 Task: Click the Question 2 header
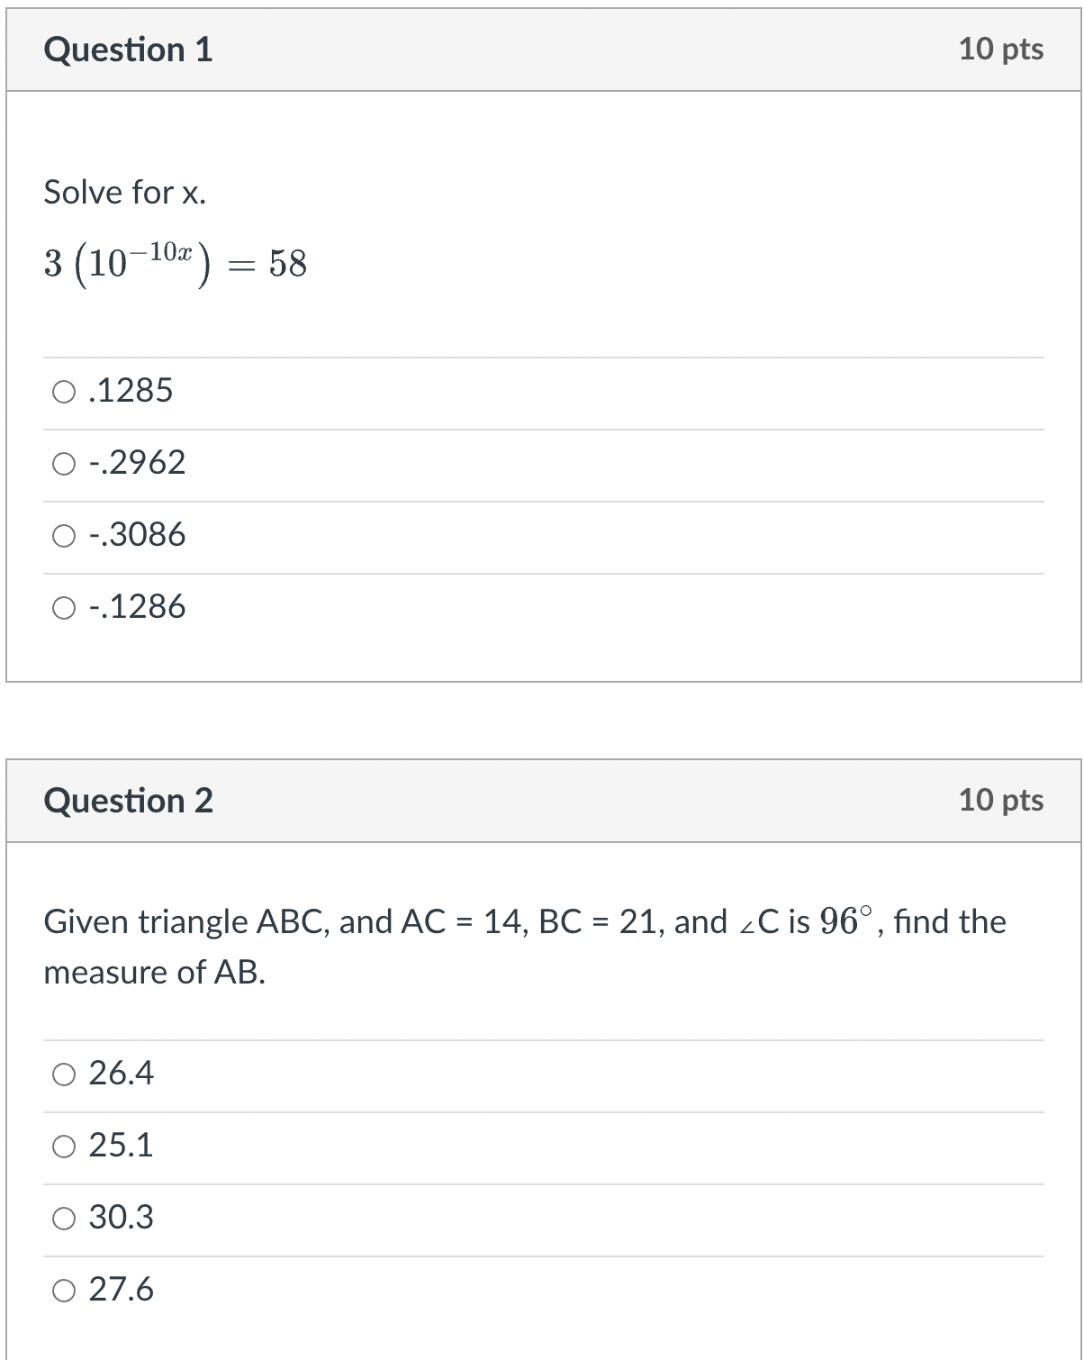[130, 801]
